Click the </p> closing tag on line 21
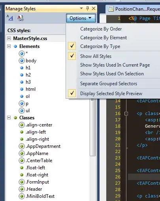The width and height of the screenshot is (160, 201). point(142,145)
